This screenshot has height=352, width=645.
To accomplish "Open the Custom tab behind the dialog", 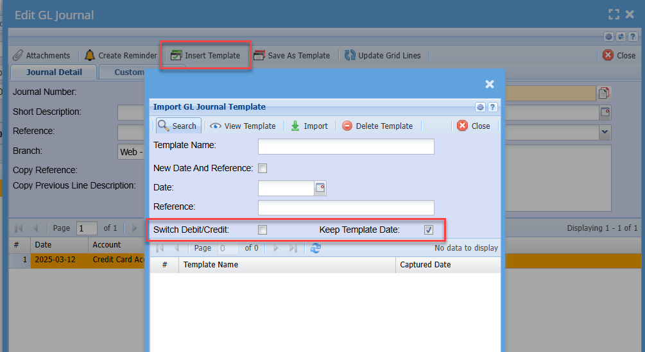I will [123, 72].
